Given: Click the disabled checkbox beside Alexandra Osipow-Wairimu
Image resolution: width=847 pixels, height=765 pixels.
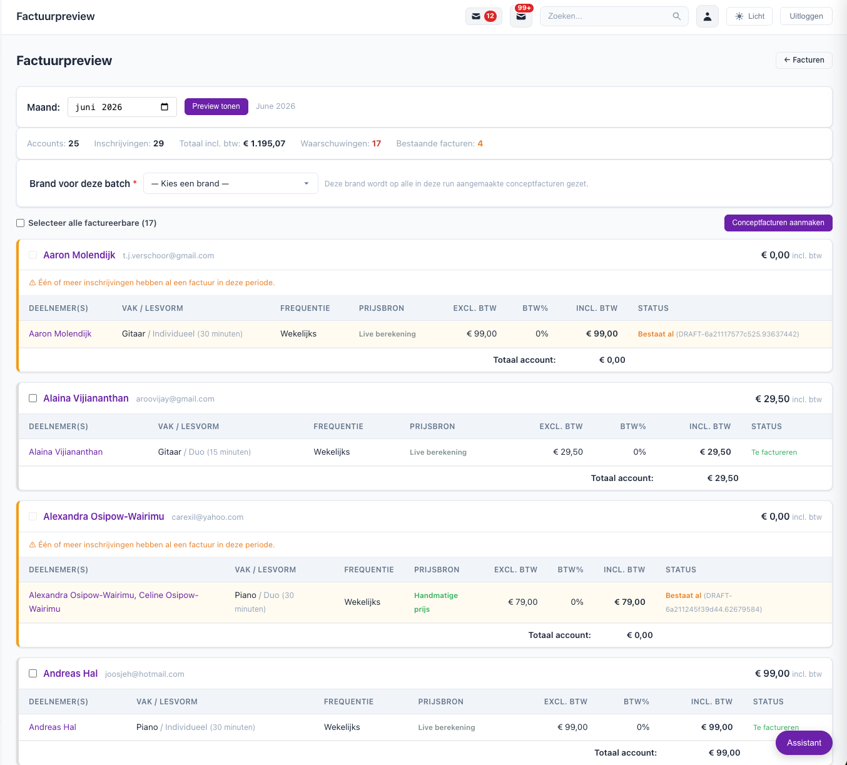Looking at the screenshot, I should [x=33, y=517].
